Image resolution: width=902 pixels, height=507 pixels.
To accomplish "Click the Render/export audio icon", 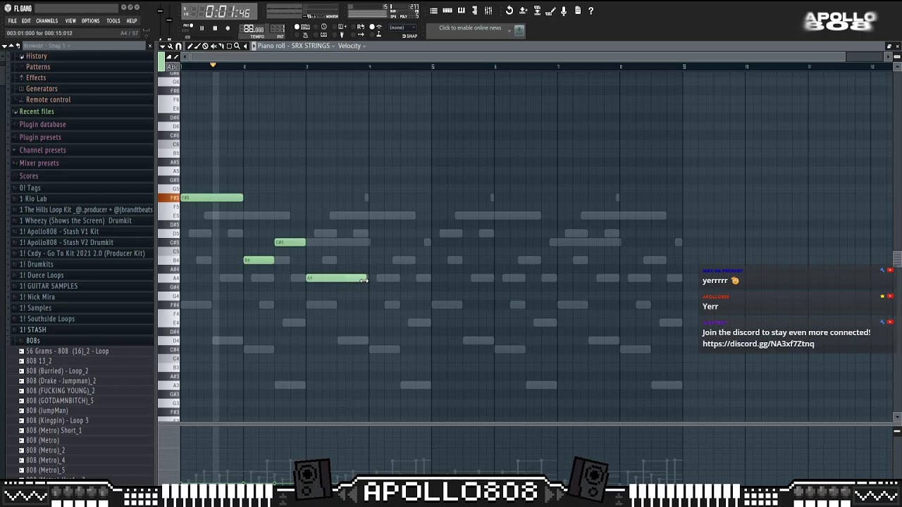I will coord(537,11).
